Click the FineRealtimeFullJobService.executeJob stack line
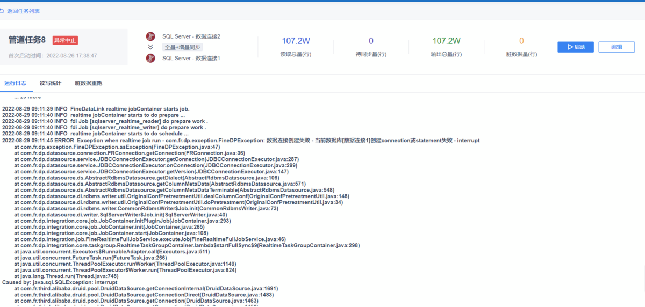 coord(150,239)
